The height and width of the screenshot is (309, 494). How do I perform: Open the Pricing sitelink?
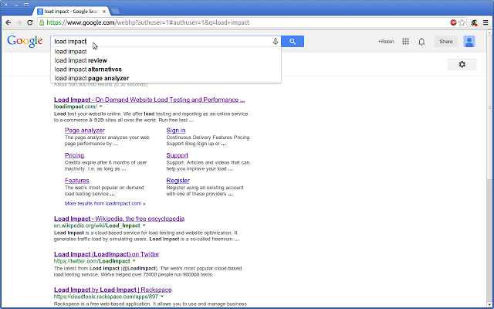click(74, 155)
